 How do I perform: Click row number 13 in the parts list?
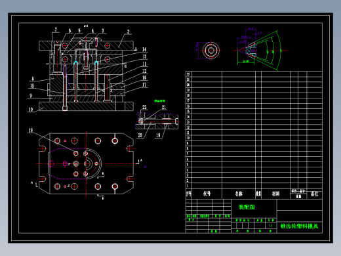point(188,122)
